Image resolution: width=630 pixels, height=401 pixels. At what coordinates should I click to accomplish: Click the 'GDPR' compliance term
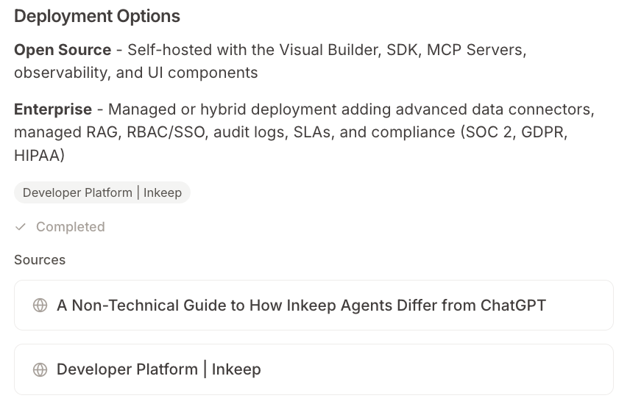tap(545, 132)
